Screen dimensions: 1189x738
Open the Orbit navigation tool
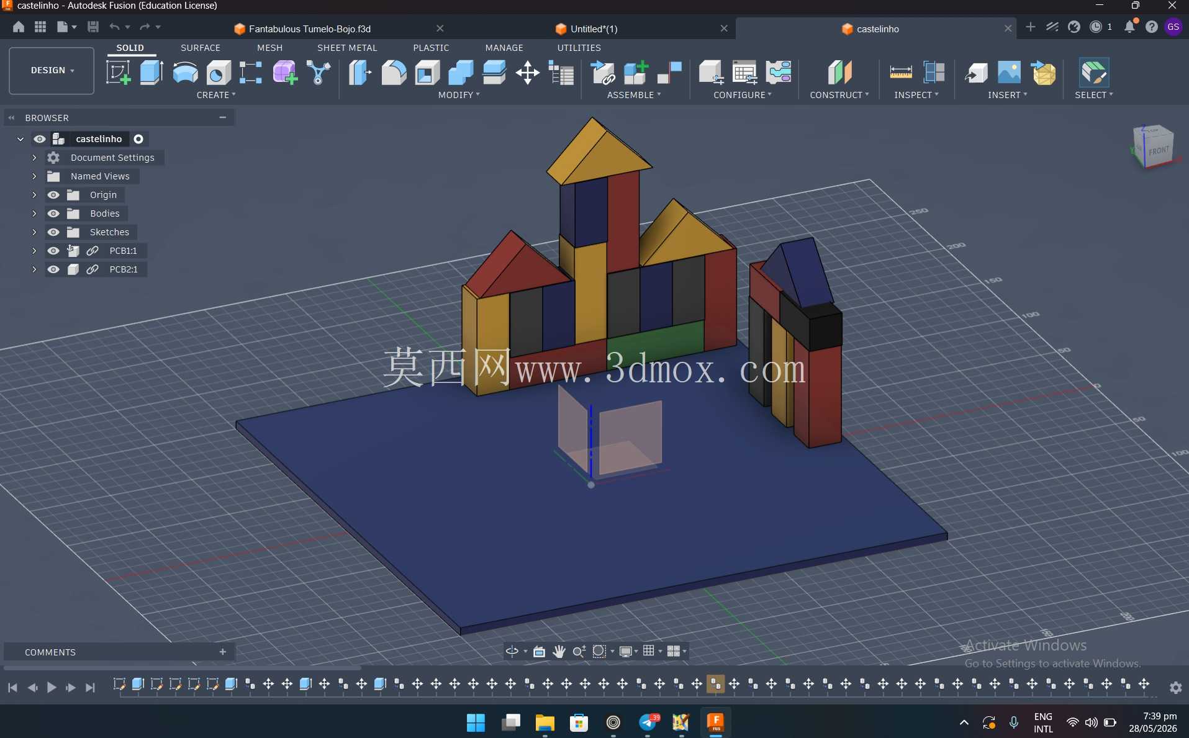coord(512,651)
